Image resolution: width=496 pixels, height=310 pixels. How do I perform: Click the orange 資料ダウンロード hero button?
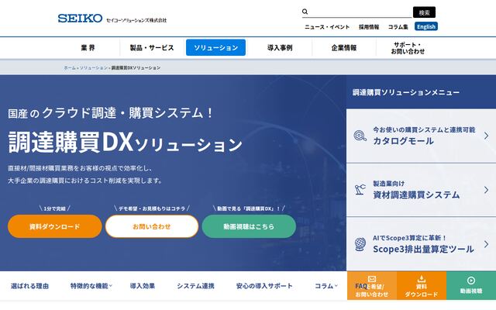pos(55,226)
